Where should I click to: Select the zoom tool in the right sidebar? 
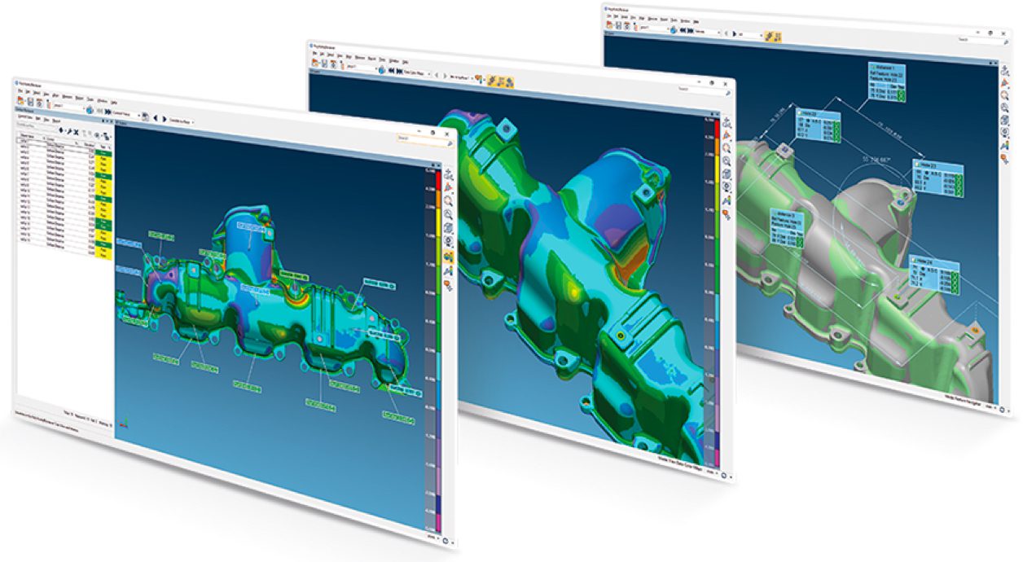click(448, 201)
